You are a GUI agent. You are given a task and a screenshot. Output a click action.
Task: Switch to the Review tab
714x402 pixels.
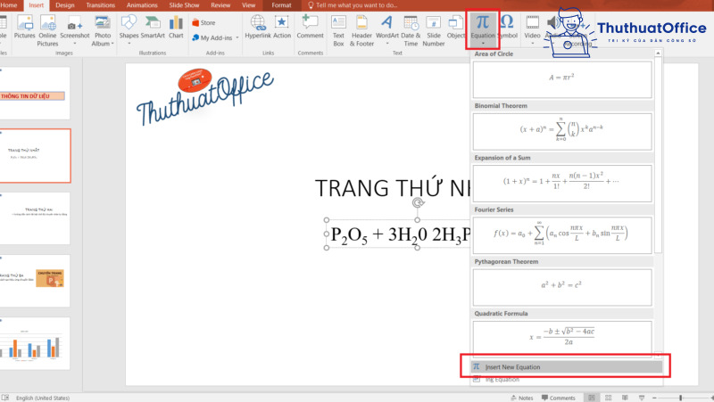click(x=220, y=5)
